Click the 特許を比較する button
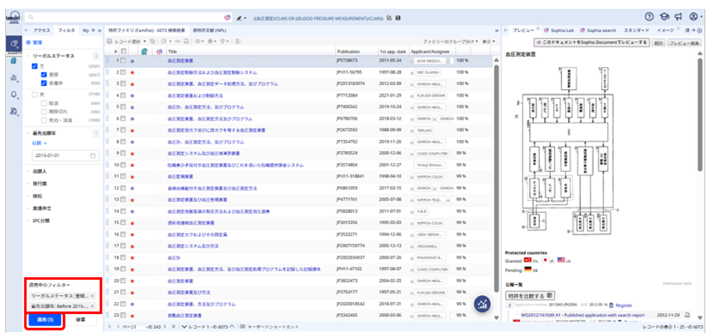Image resolution: width=710 pixels, height=335 pixels. tap(530, 296)
